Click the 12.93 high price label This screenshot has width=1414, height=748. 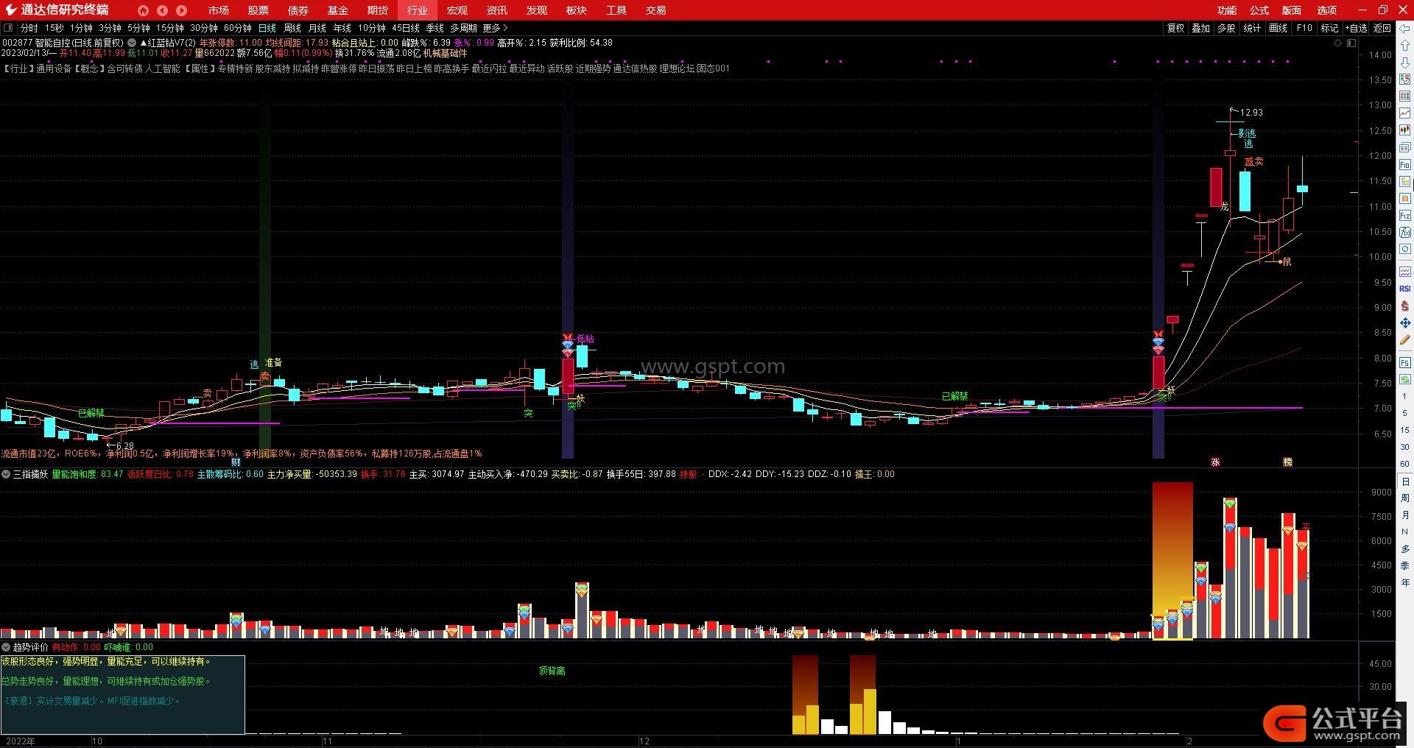1251,113
